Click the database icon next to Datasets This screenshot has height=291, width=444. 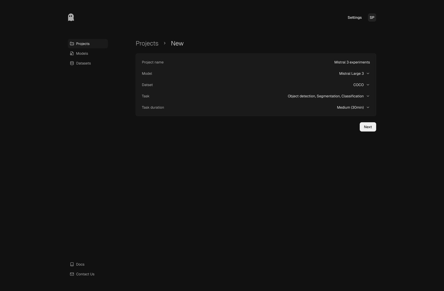72,63
